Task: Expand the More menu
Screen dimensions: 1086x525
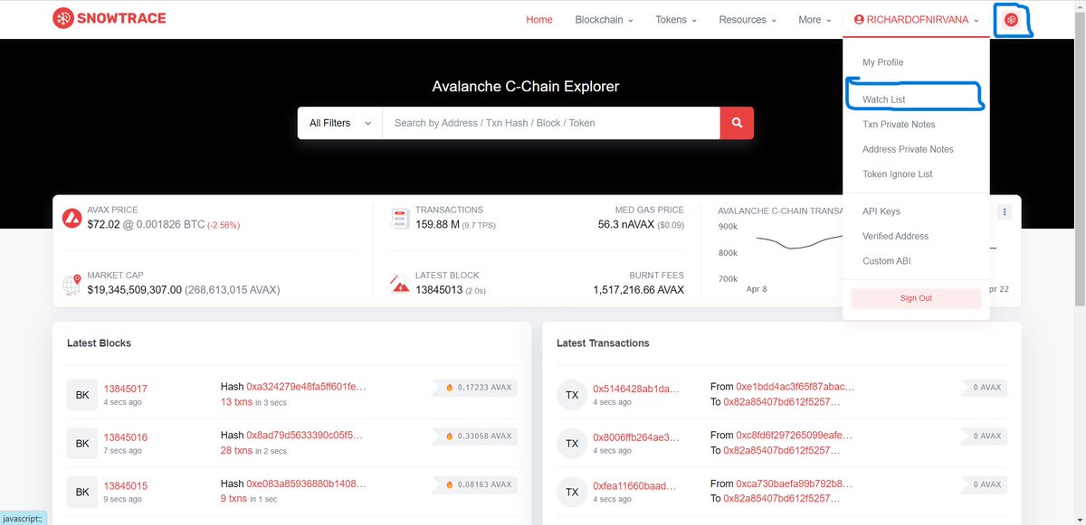Action: [x=814, y=20]
